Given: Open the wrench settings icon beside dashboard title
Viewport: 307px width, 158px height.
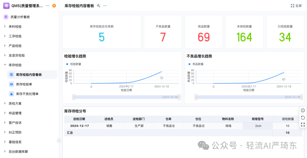Looking at the screenshot, I should (99, 6).
